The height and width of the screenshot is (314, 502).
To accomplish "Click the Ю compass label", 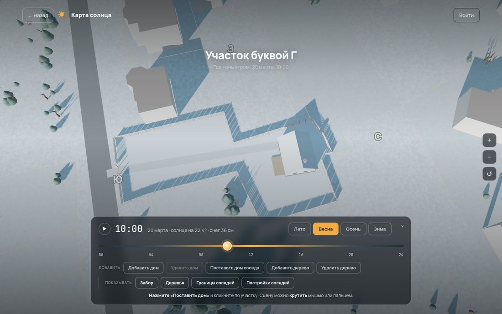I will point(117,179).
